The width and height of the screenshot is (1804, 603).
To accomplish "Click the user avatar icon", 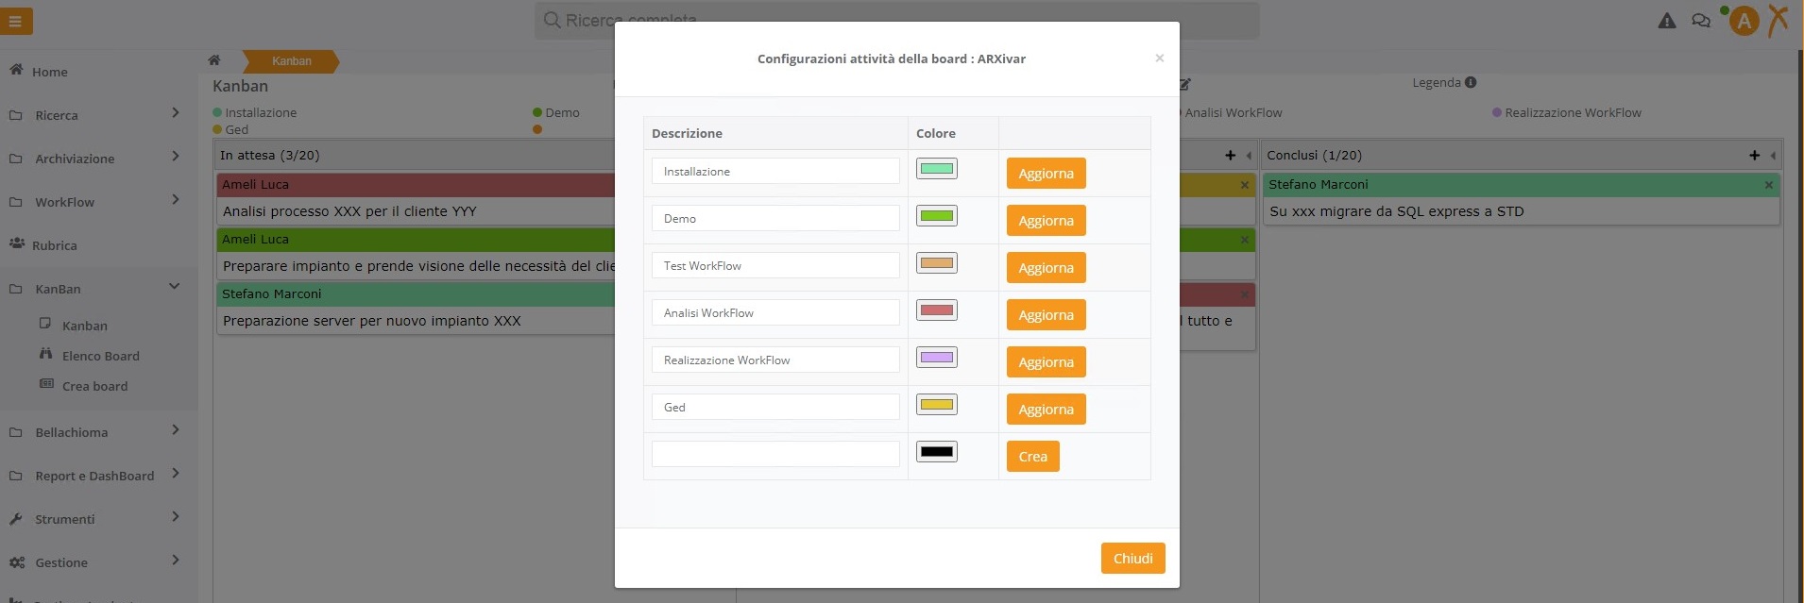I will point(1744,21).
